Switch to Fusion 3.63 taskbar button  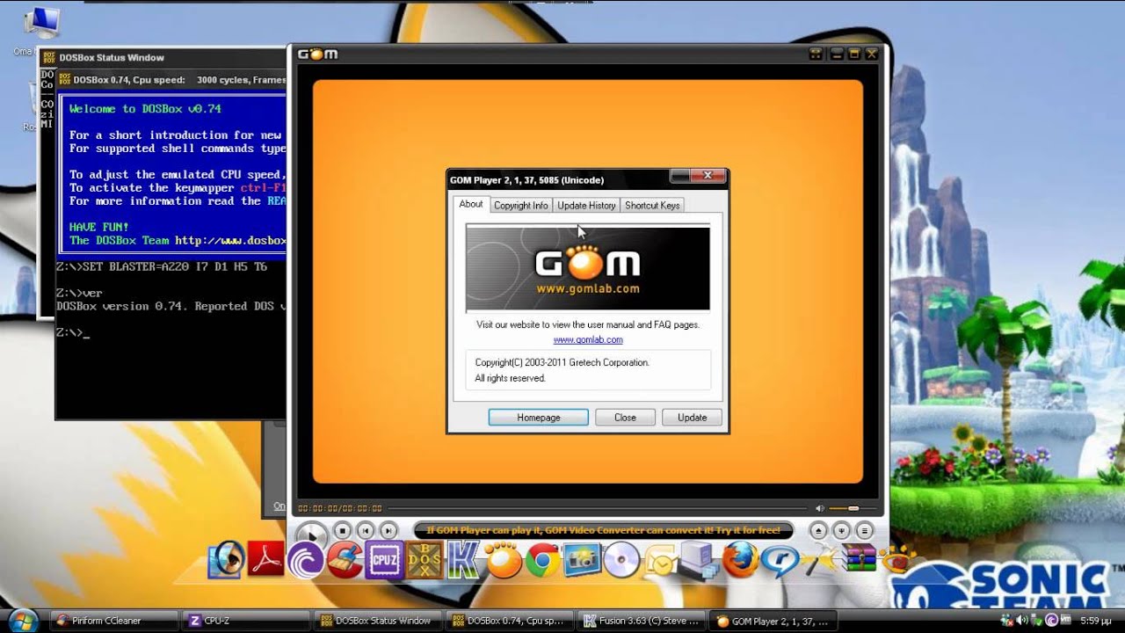pyautogui.click(x=642, y=621)
